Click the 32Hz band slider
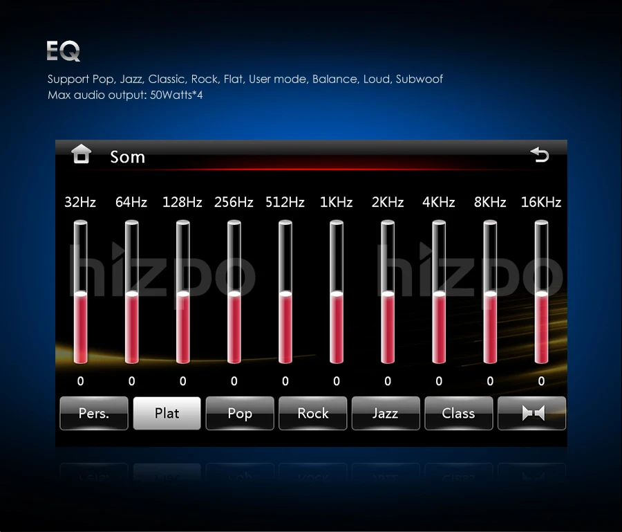The image size is (622, 532). 81,292
